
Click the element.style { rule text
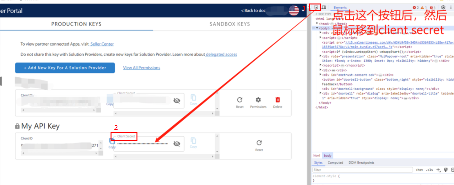[326, 176]
